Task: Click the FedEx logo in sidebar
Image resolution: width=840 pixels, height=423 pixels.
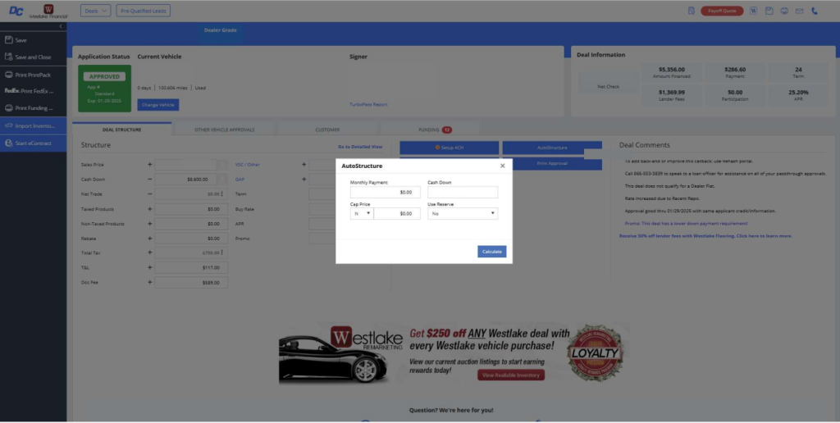Action: point(11,91)
